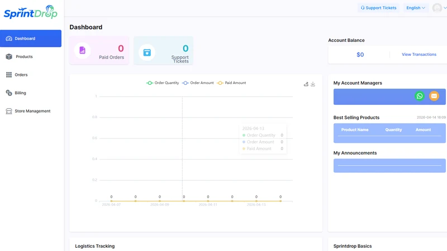
Task: Toggle the Order Amount legend series
Action: point(198,83)
